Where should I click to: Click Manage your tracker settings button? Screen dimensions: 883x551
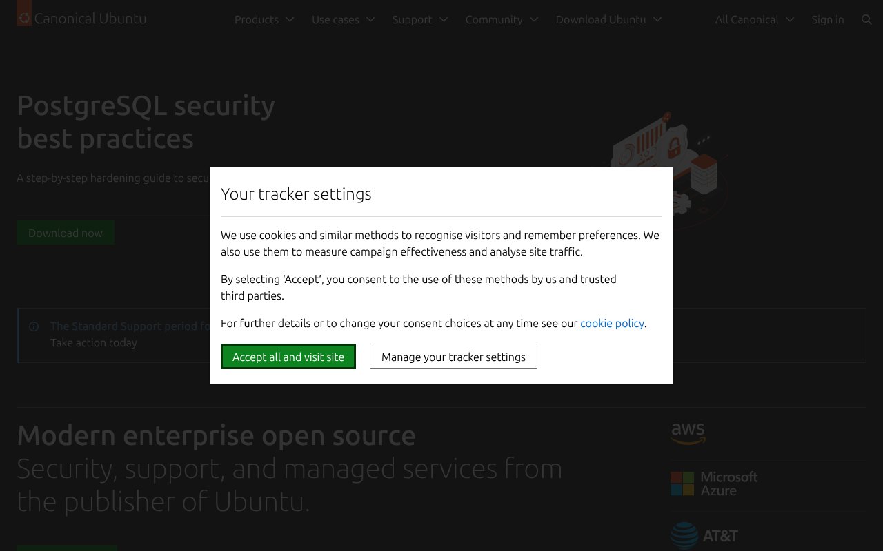point(453,357)
